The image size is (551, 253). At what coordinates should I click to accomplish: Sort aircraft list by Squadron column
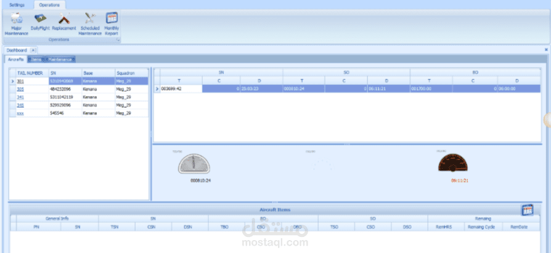click(131, 73)
